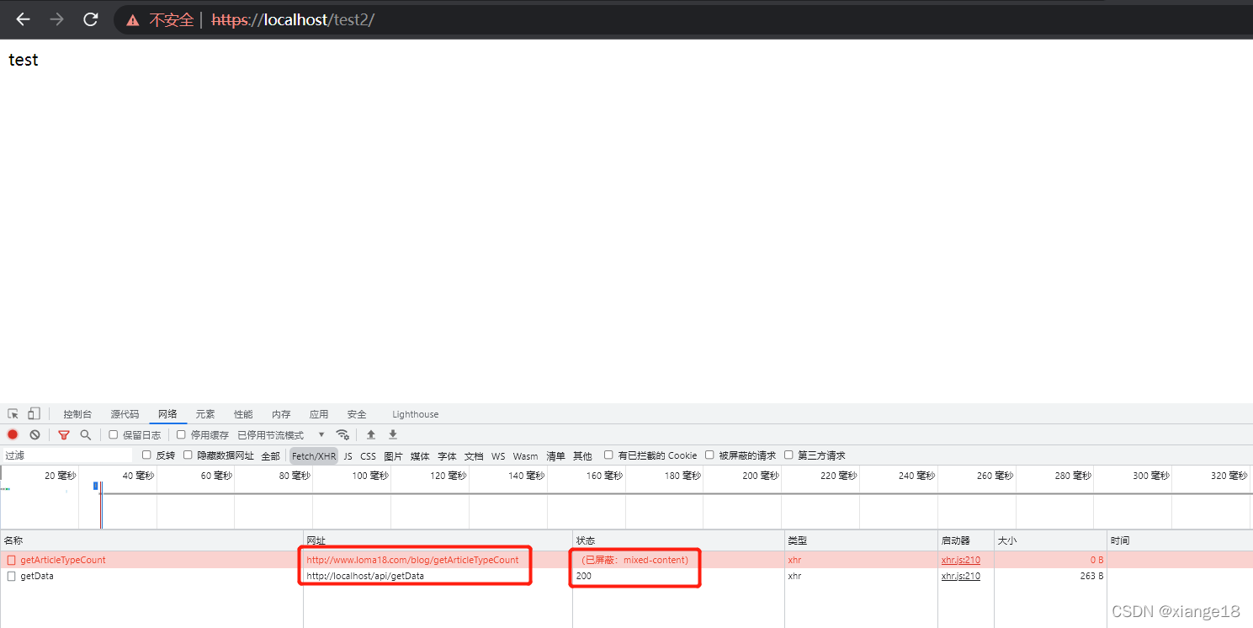Filter requests by 字体
Image resolution: width=1253 pixels, height=628 pixels.
(x=447, y=456)
